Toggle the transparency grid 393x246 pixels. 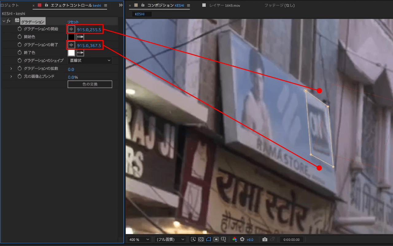tap(201, 239)
